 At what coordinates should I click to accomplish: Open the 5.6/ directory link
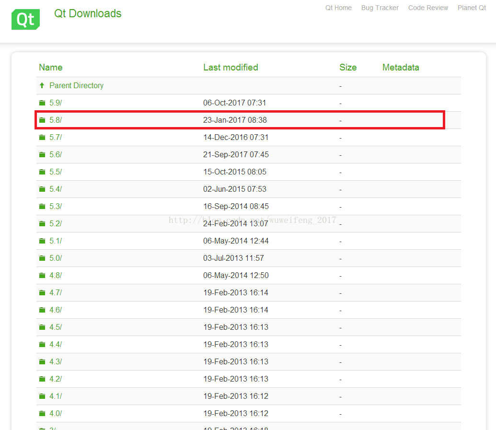pos(56,154)
